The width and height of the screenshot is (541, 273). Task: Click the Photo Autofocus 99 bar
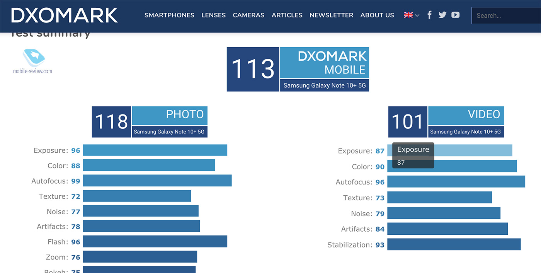(x=157, y=181)
